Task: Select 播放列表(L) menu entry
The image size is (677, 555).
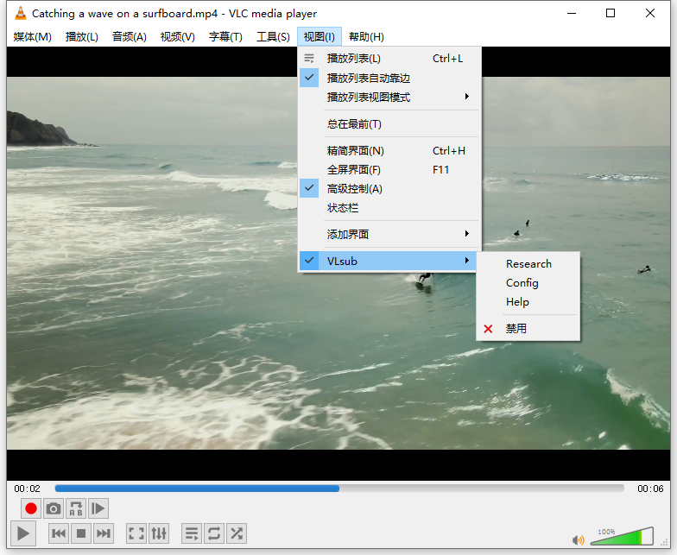Action: pos(389,59)
